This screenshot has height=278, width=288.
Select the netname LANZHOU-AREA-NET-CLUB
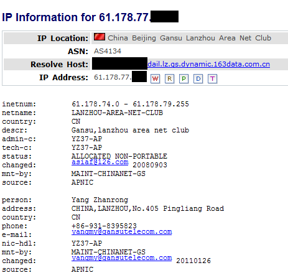click(117, 113)
